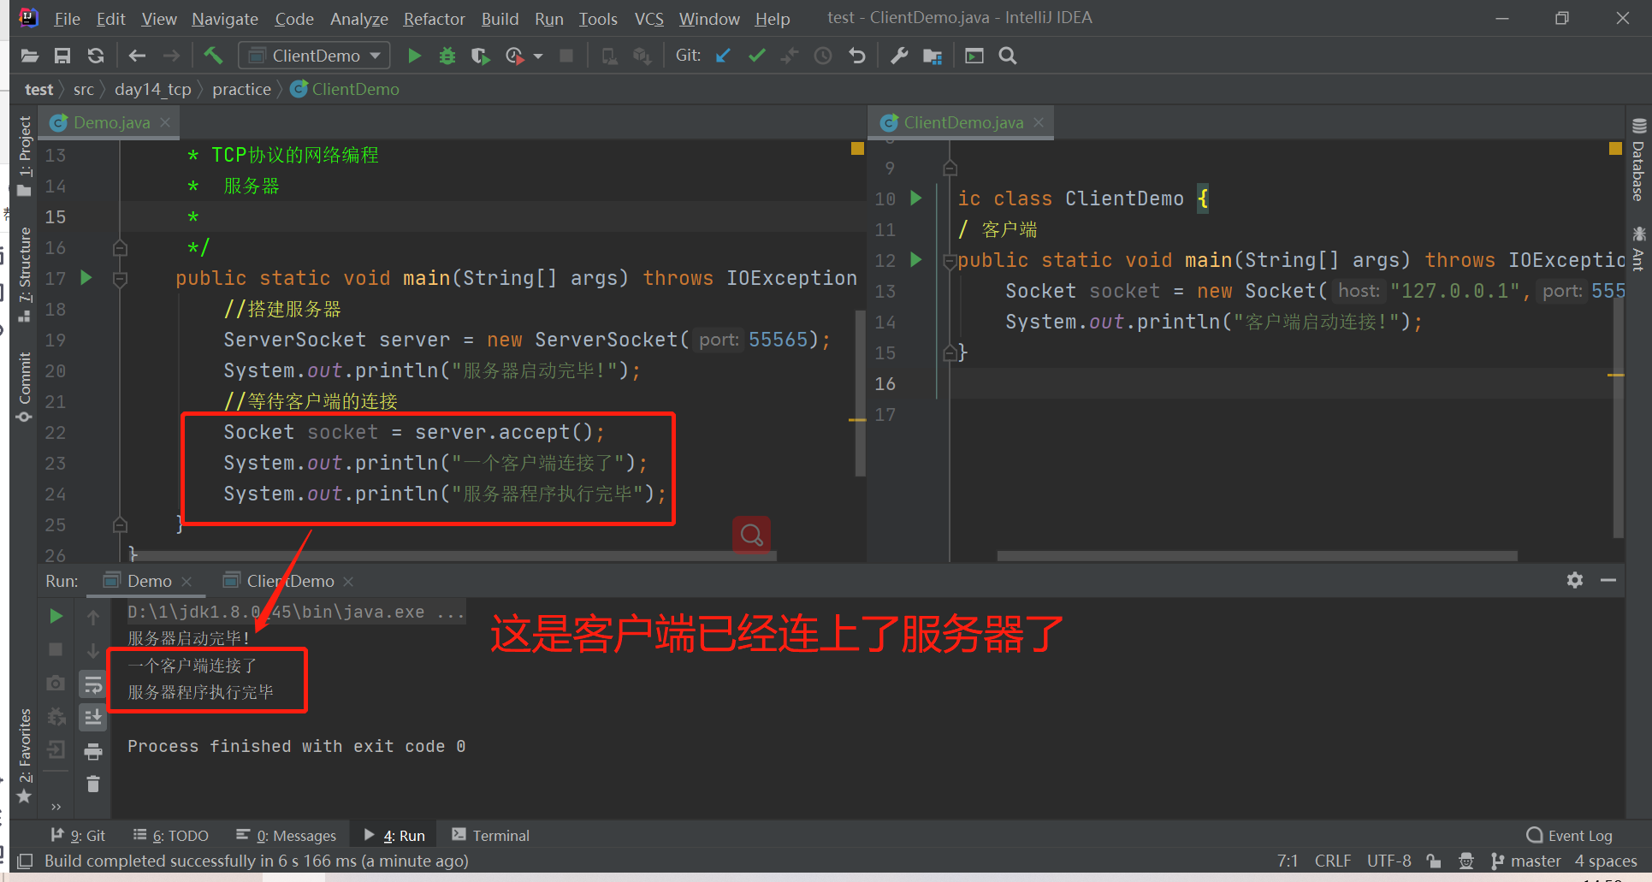Open Run panel settings gear

point(1575,580)
